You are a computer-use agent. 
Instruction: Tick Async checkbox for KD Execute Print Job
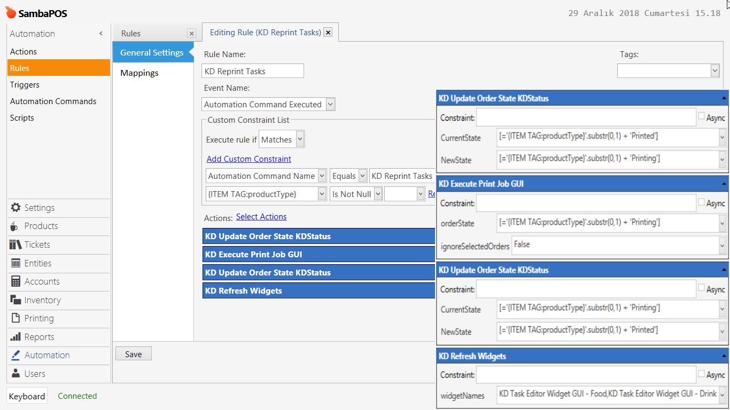click(701, 202)
